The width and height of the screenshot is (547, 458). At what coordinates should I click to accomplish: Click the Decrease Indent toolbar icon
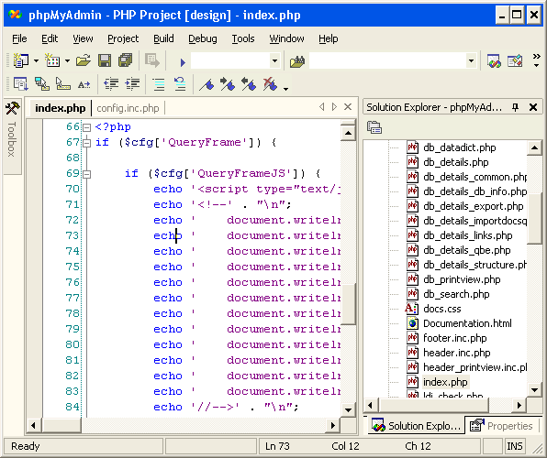point(111,84)
